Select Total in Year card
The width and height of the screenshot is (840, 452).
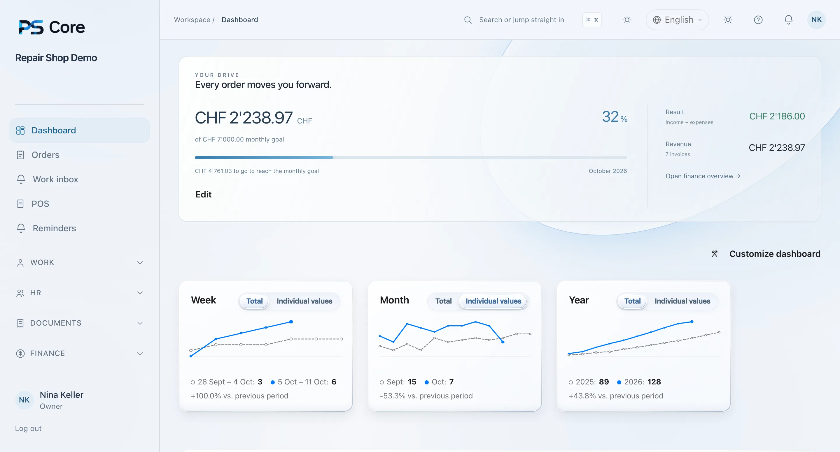pos(632,301)
